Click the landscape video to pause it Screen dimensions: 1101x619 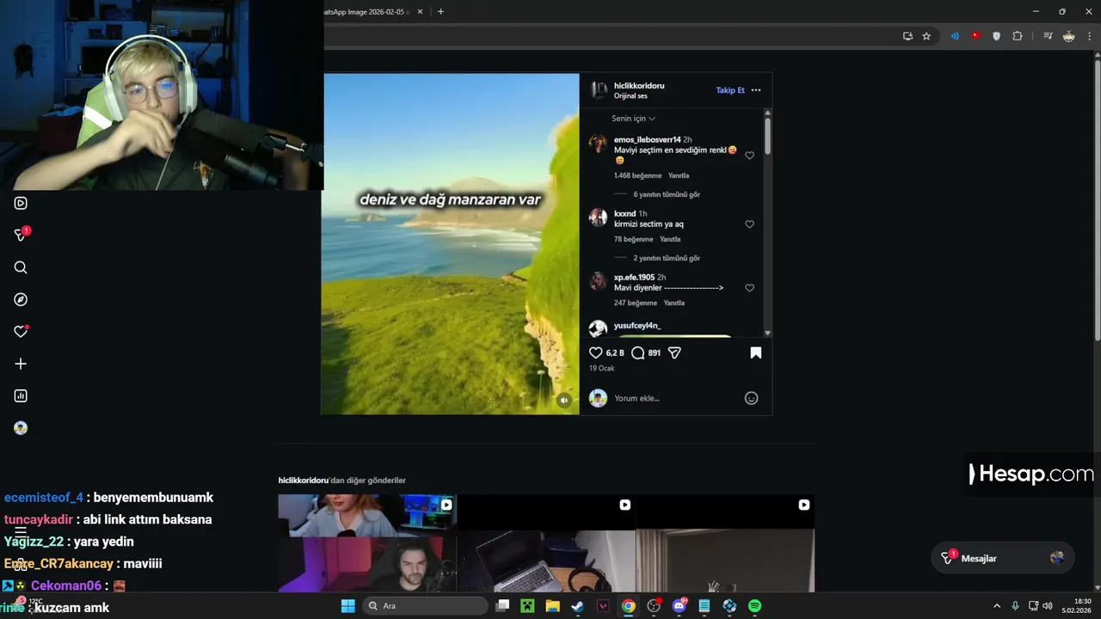pos(450,244)
